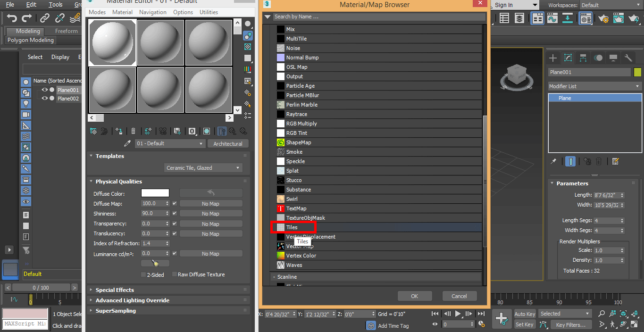Click the Architectural material type button
The image size is (644, 332).
point(228,144)
